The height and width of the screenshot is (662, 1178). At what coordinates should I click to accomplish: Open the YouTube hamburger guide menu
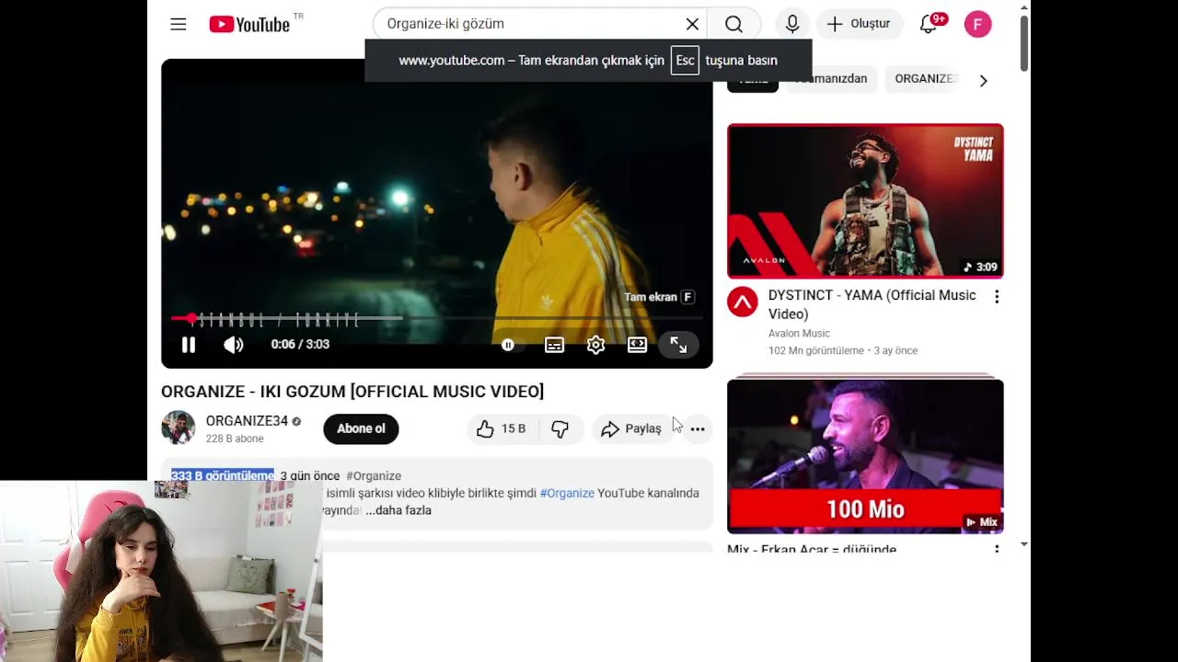click(x=179, y=25)
